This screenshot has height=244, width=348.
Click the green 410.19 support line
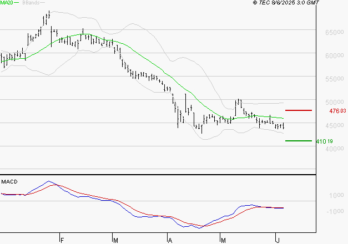pos(299,141)
